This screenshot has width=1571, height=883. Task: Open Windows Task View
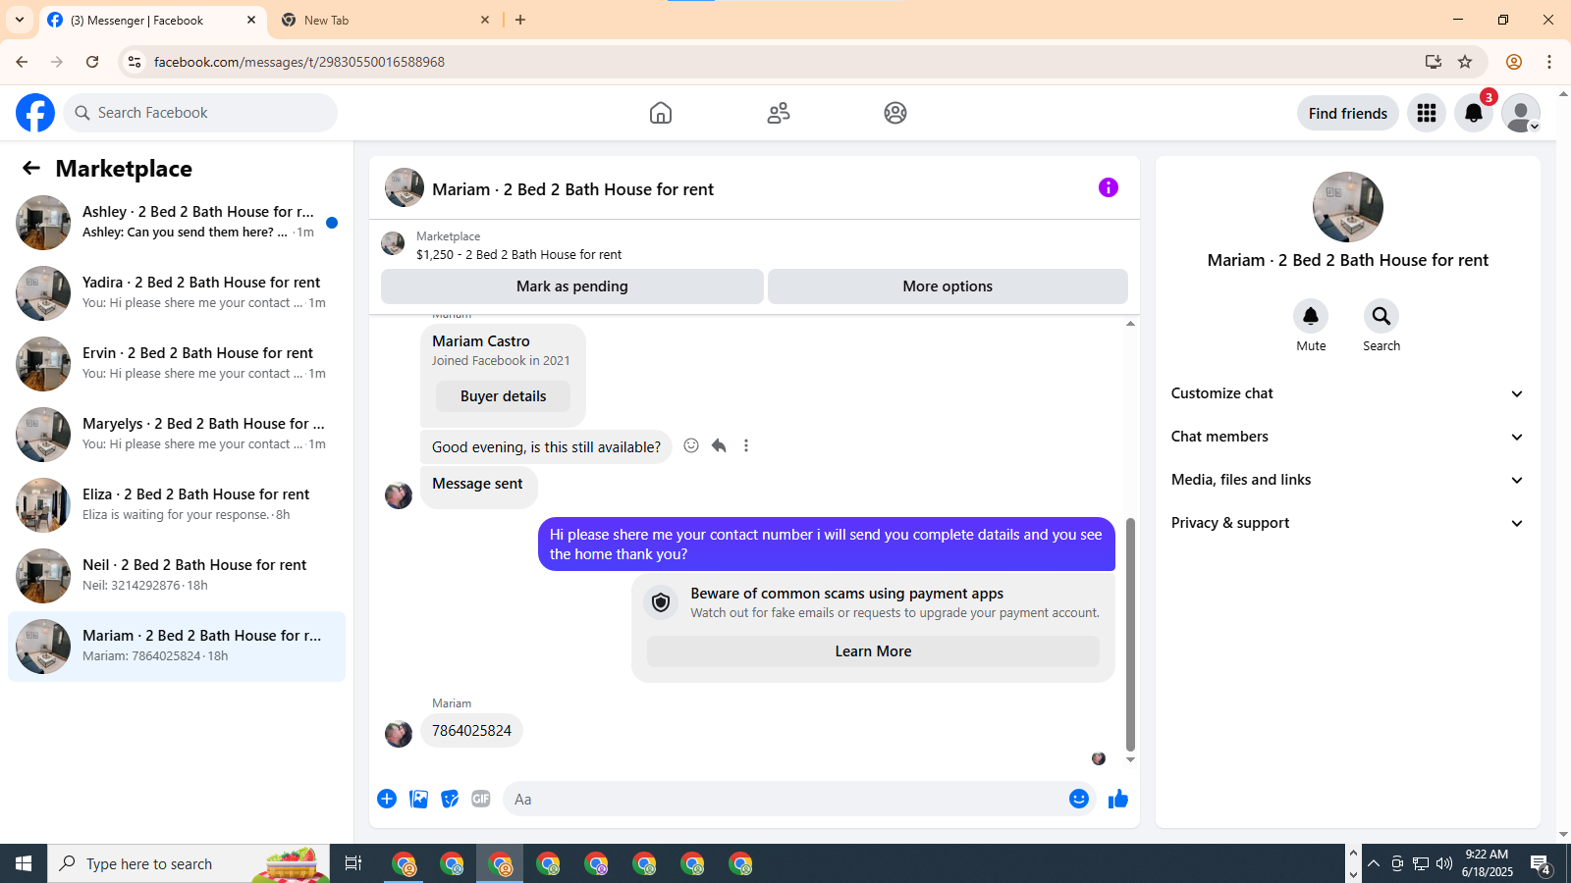coord(353,863)
